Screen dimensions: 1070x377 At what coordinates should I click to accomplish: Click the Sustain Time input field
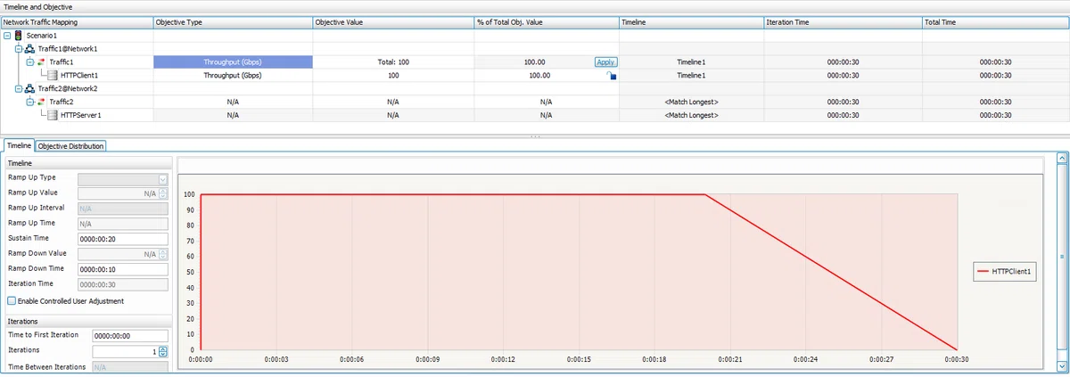coord(124,239)
